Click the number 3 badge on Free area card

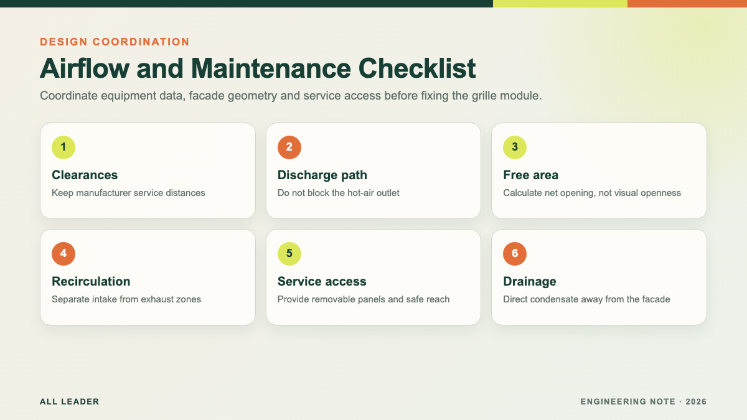point(515,147)
